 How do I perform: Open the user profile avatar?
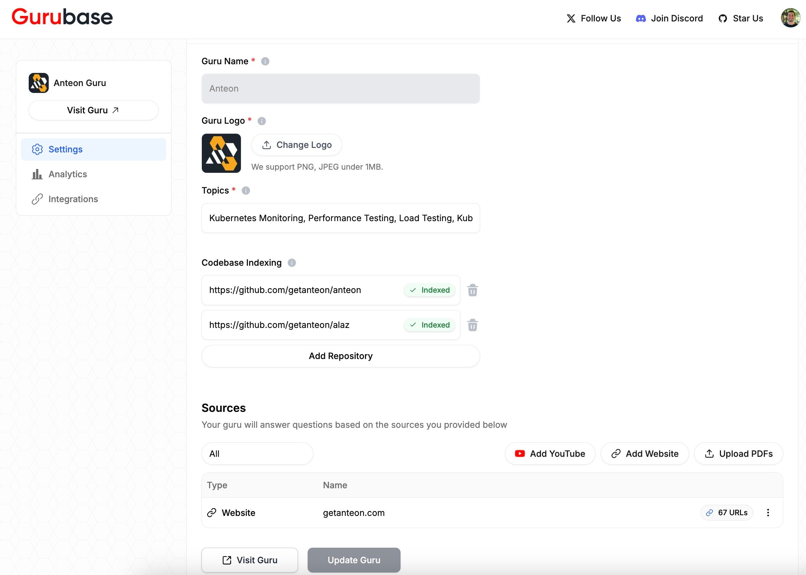[790, 18]
